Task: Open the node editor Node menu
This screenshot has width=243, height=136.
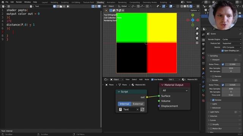Action: (x=147, y=80)
